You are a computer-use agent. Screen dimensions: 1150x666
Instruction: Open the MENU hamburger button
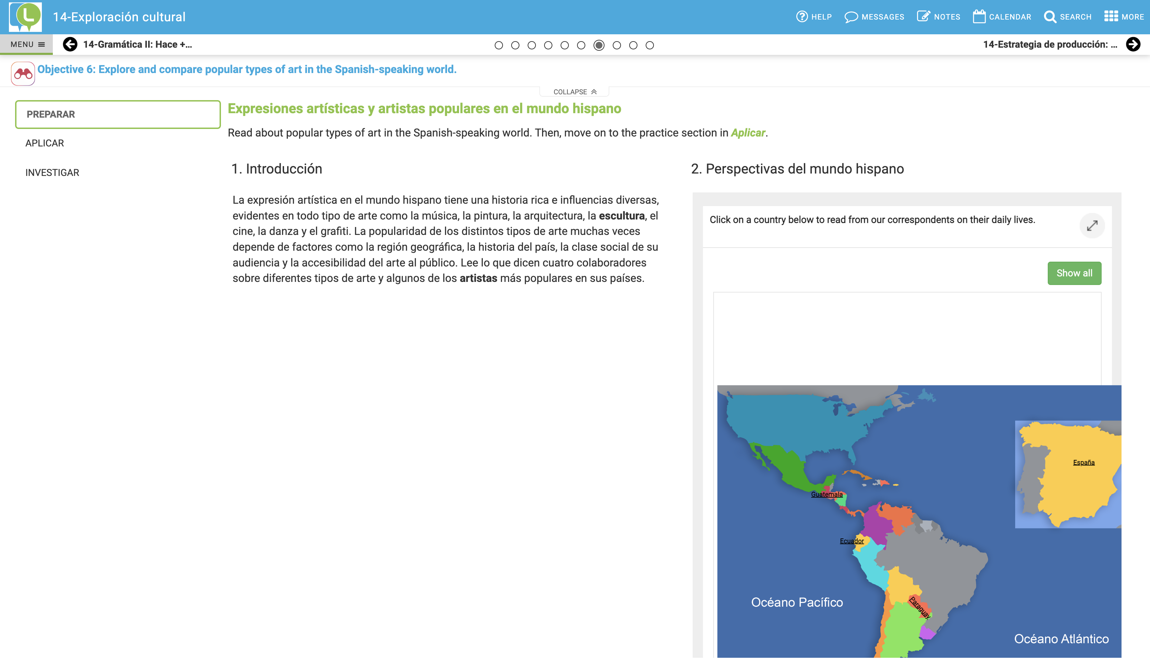tap(27, 44)
